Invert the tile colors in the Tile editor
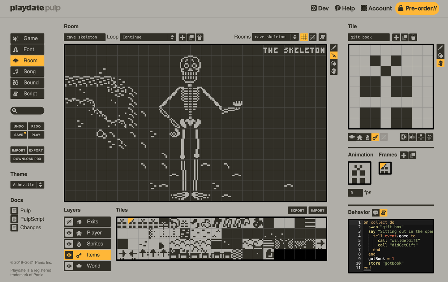 pos(404,137)
